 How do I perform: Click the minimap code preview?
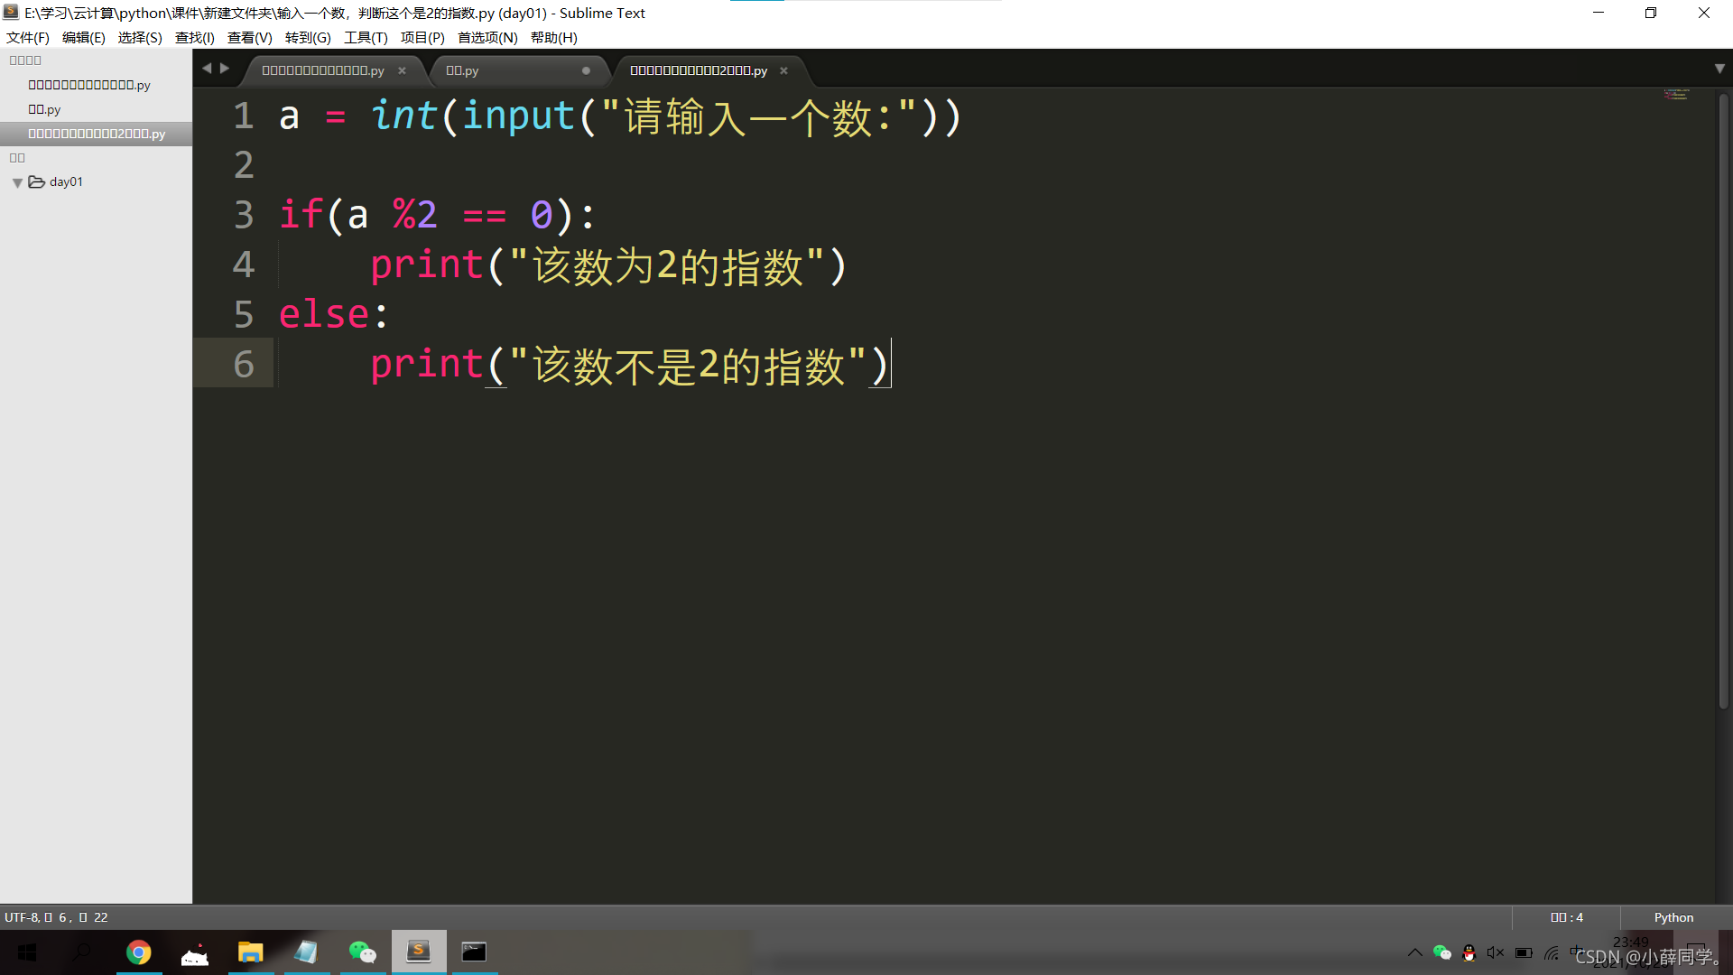[x=1677, y=94]
